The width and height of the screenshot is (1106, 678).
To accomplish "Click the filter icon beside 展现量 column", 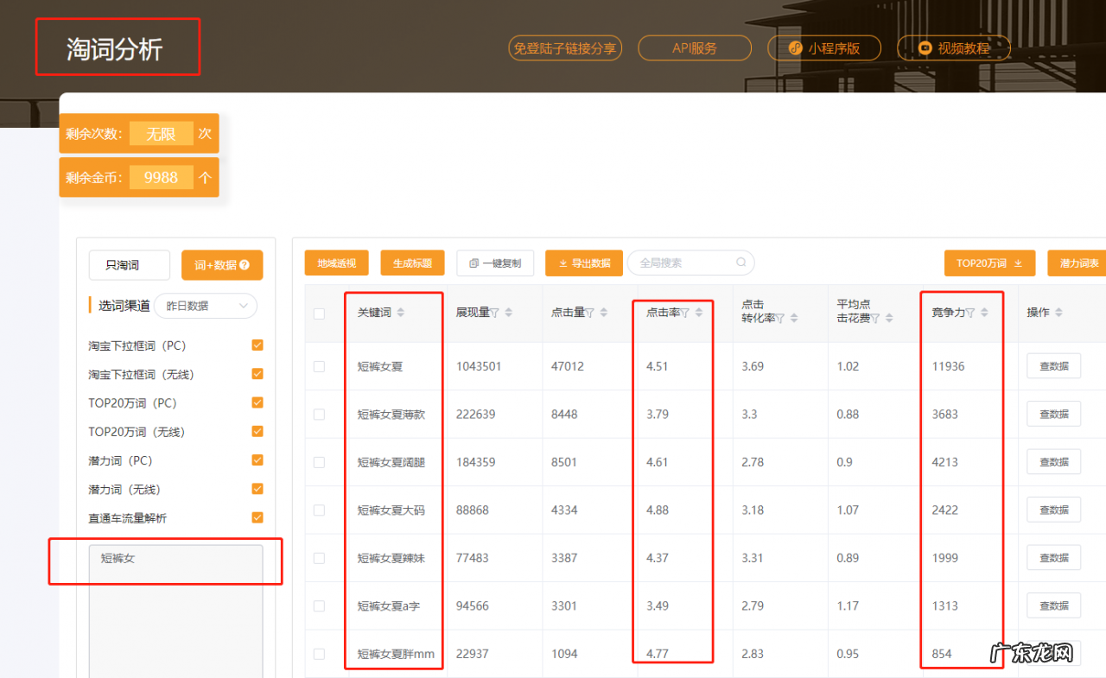I will point(495,313).
